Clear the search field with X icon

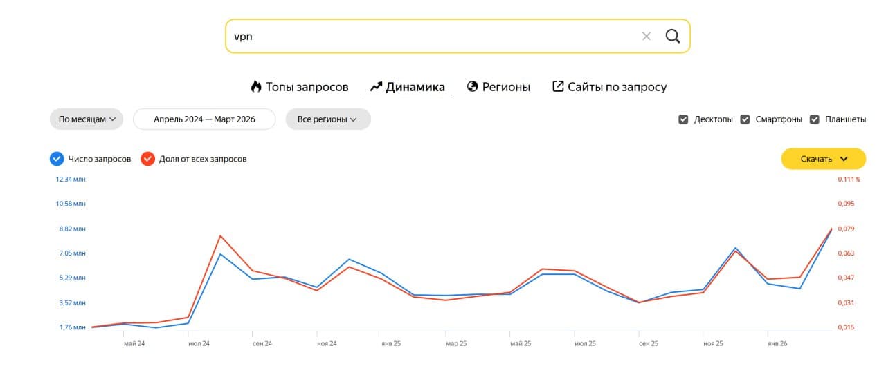point(647,36)
